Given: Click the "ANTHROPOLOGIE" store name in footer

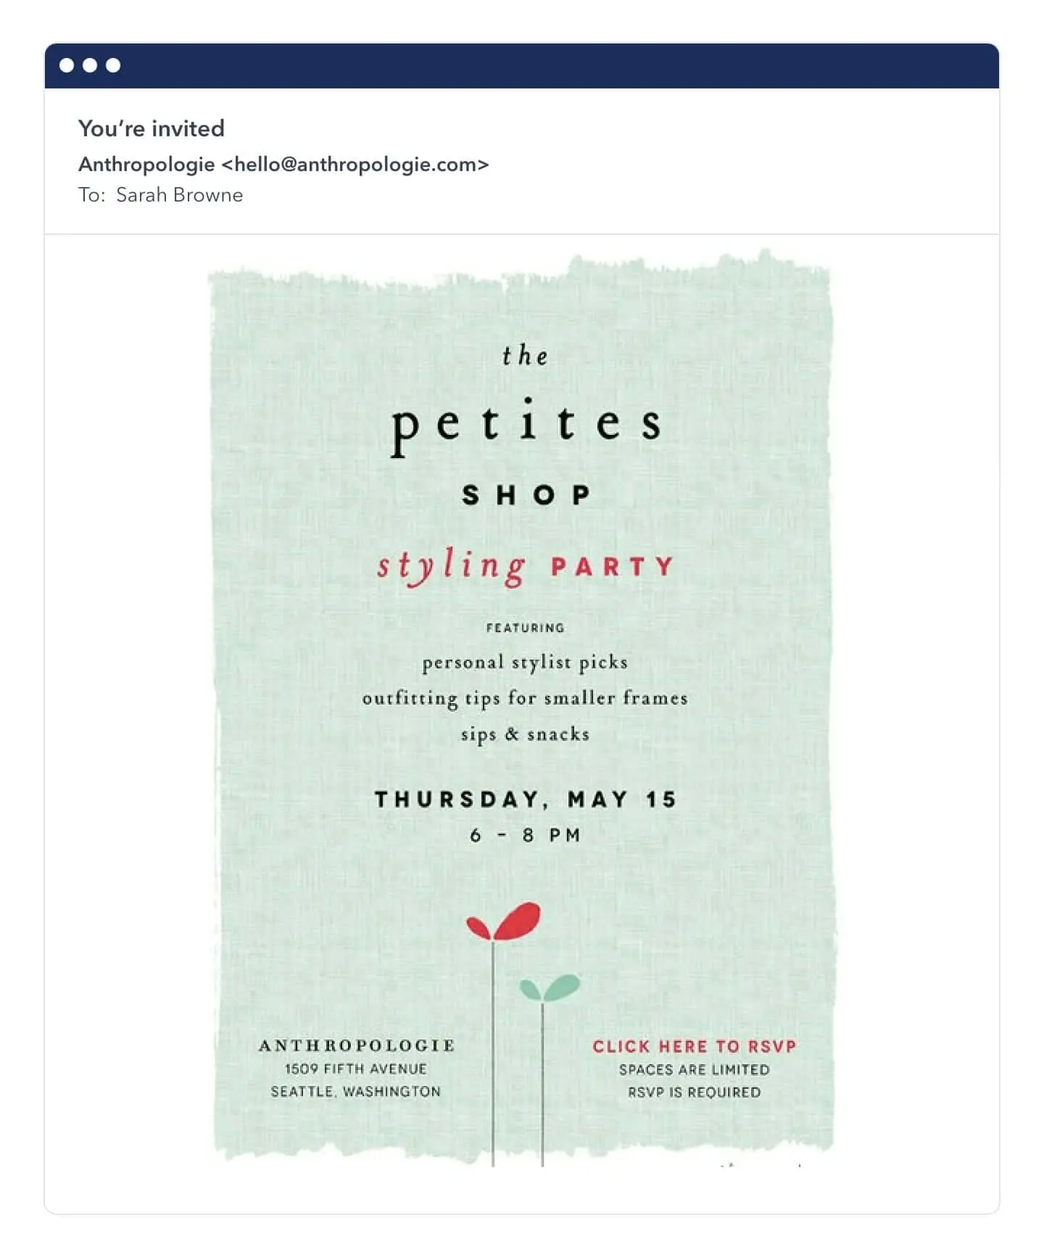Looking at the screenshot, I should click(357, 1045).
